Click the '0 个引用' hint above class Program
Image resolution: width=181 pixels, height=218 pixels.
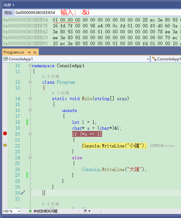pos(51,77)
